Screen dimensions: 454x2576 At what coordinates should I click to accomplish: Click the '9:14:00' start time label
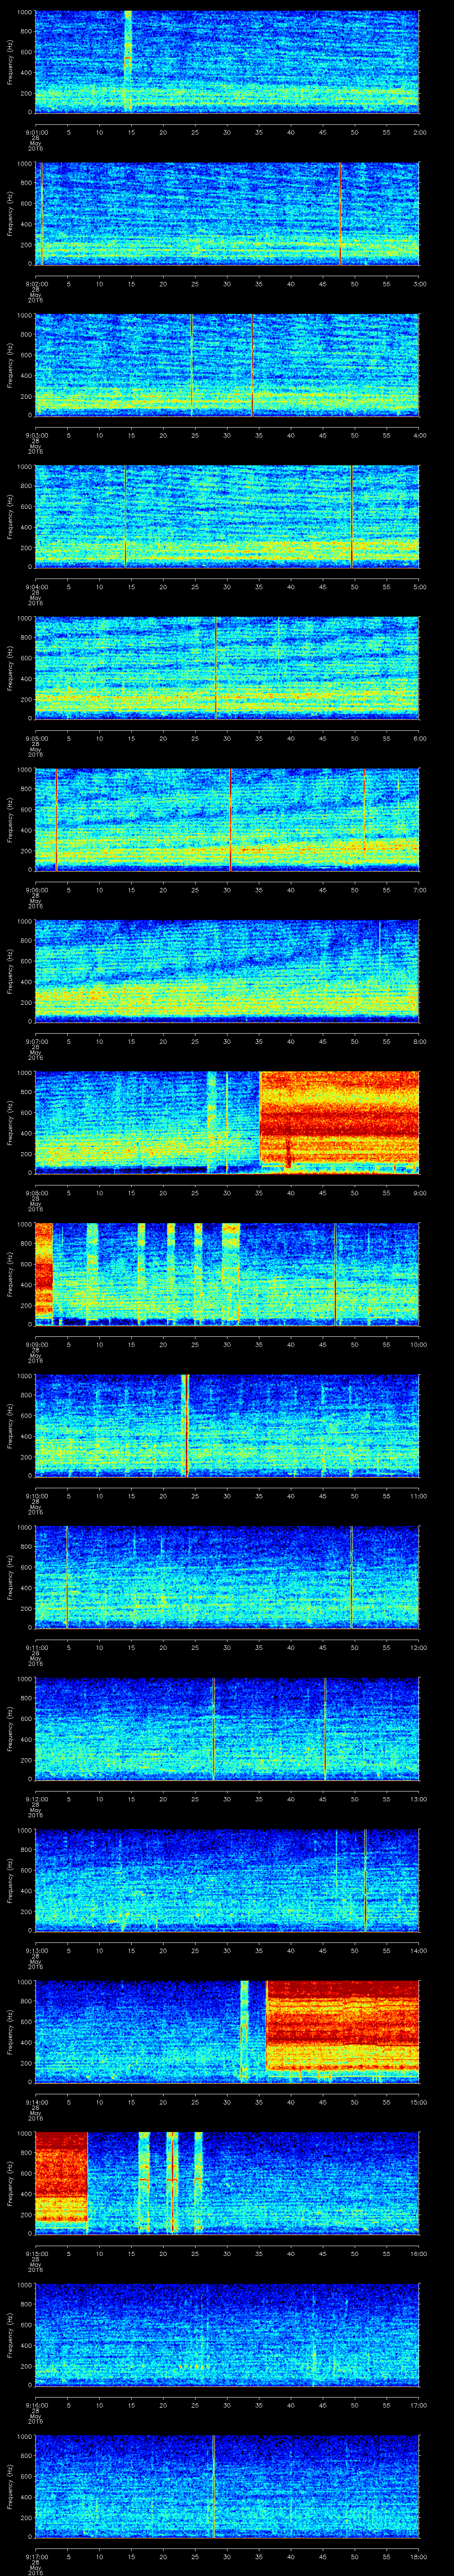pyautogui.click(x=36, y=2101)
